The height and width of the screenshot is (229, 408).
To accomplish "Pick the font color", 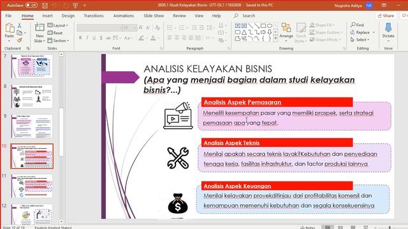I will click(153, 38).
